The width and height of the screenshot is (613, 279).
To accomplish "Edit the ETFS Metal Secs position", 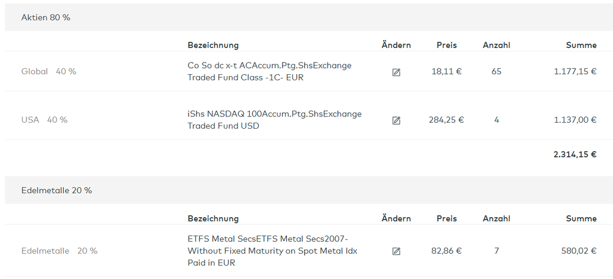I will point(396,251).
